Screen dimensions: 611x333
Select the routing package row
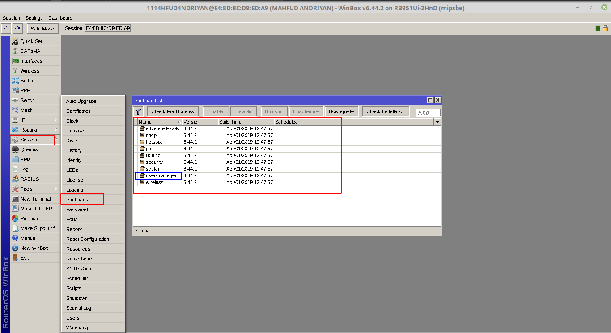(x=287, y=155)
